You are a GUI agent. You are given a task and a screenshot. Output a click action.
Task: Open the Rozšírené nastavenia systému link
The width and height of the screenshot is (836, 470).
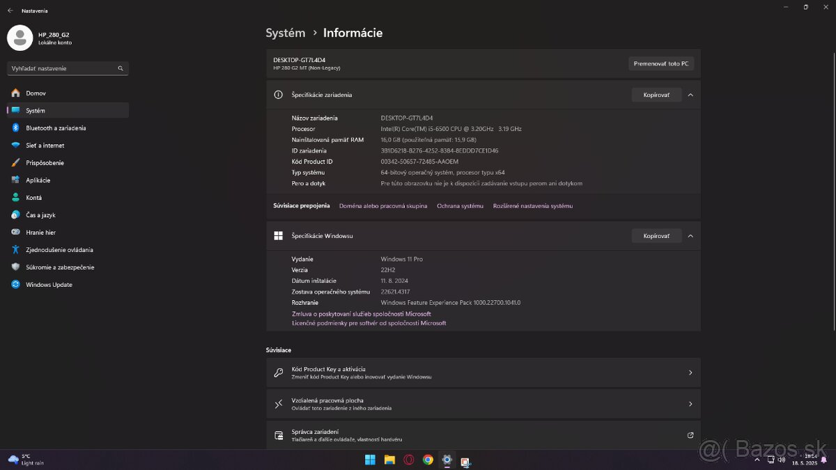coord(532,205)
